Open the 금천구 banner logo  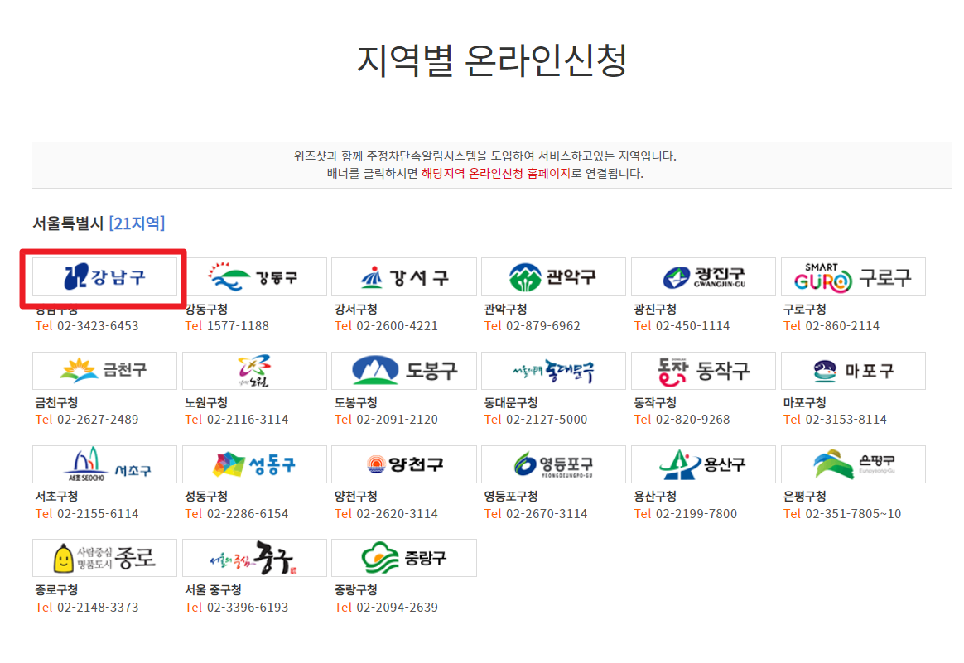click(104, 371)
